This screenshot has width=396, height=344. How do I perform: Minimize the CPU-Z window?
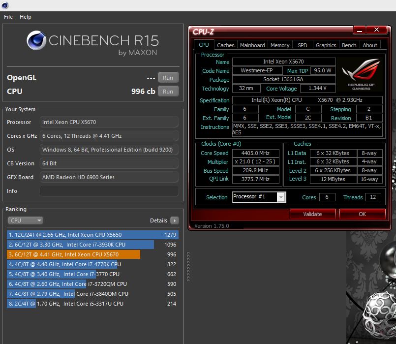360,30
